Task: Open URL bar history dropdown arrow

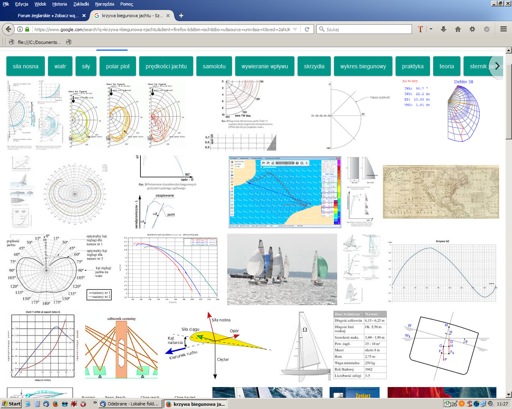Action: 295,29
